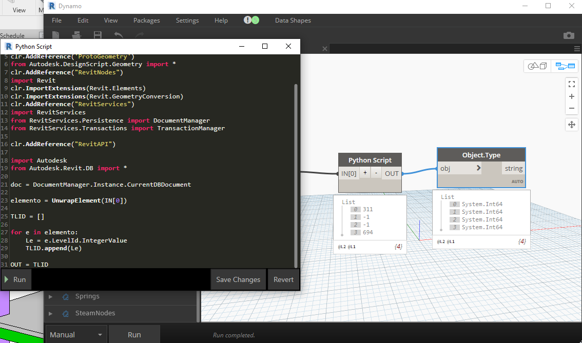Image resolution: width=582 pixels, height=343 pixels.
Task: Select the Object.Type node header
Action: [x=481, y=155]
